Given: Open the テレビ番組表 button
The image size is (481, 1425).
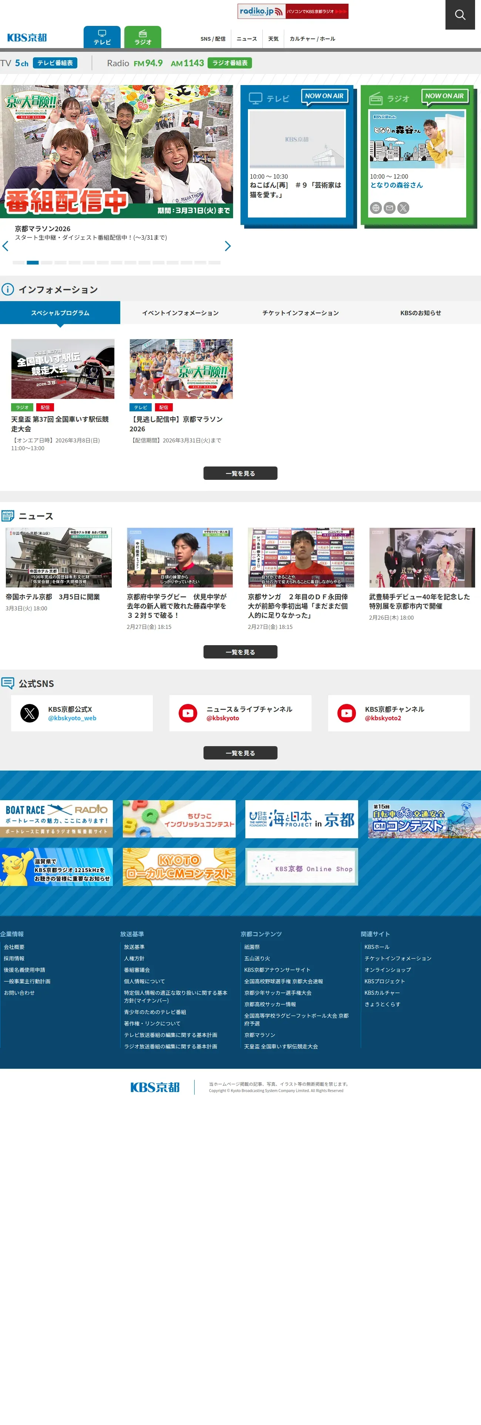Looking at the screenshot, I should pos(55,63).
